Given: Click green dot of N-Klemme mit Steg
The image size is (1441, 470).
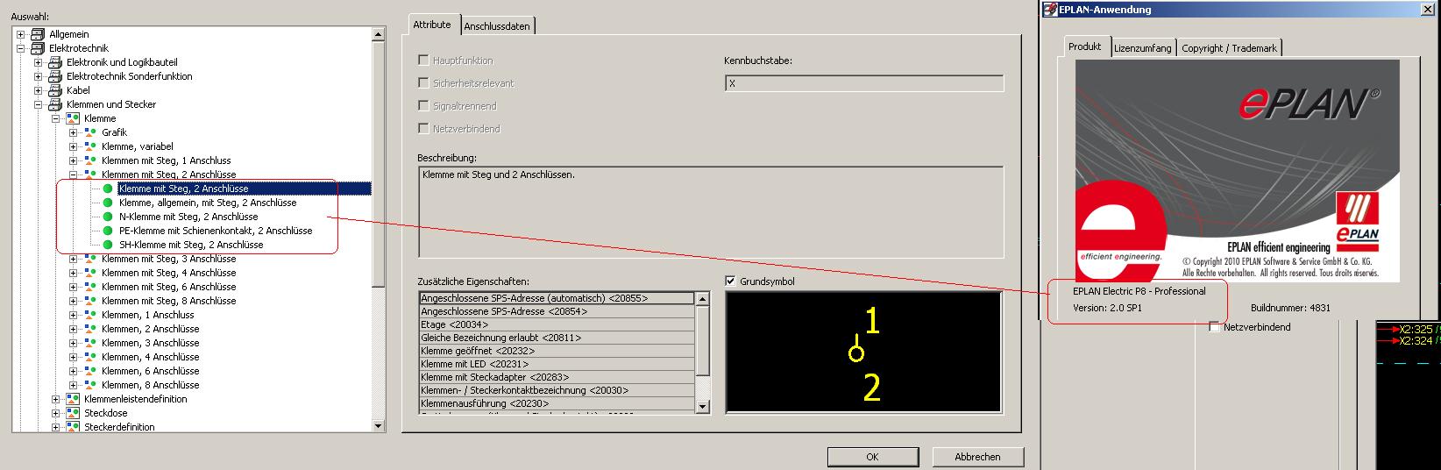Looking at the screenshot, I should (x=108, y=217).
